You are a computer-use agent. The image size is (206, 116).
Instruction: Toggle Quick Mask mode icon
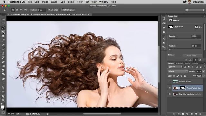click(x=3, y=113)
